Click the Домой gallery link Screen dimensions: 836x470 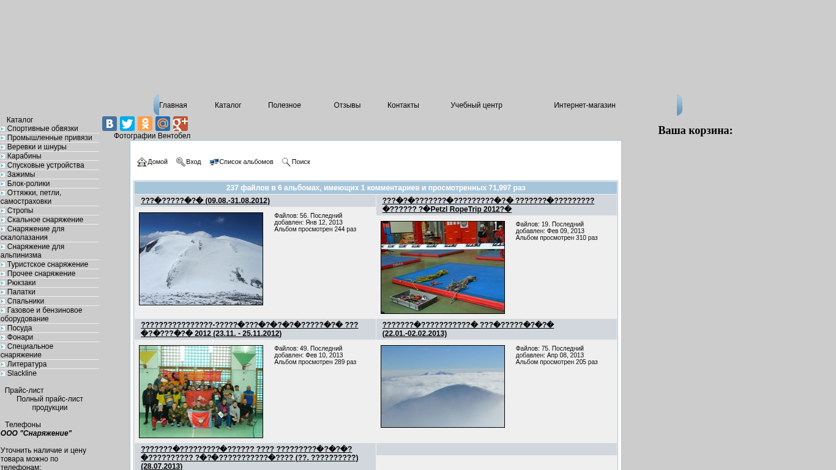click(157, 162)
